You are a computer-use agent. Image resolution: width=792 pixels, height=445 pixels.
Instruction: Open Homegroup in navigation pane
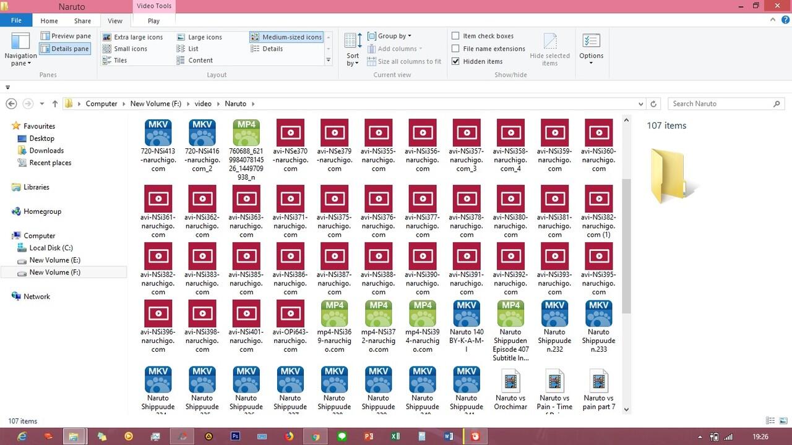(x=42, y=211)
